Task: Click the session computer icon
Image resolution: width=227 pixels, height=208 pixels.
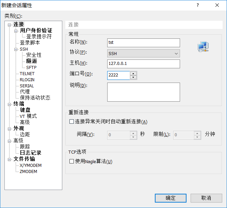Action: [x=203, y=47]
